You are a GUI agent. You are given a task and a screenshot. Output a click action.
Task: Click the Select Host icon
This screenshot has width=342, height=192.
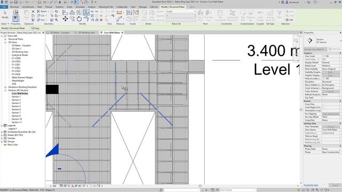pyautogui.click(x=200, y=15)
